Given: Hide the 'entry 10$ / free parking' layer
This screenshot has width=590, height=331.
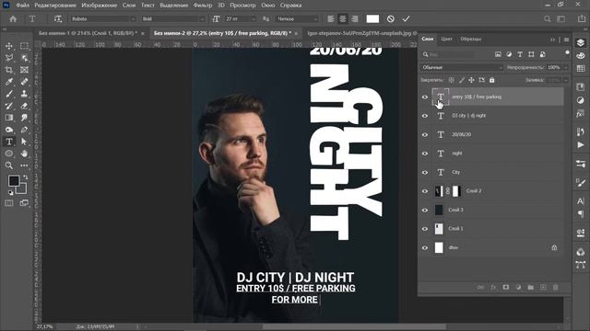Looking at the screenshot, I should tap(425, 97).
